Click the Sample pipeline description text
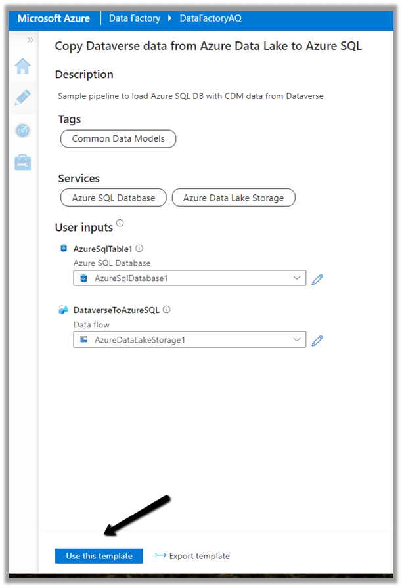This screenshot has height=588, width=402. click(190, 96)
